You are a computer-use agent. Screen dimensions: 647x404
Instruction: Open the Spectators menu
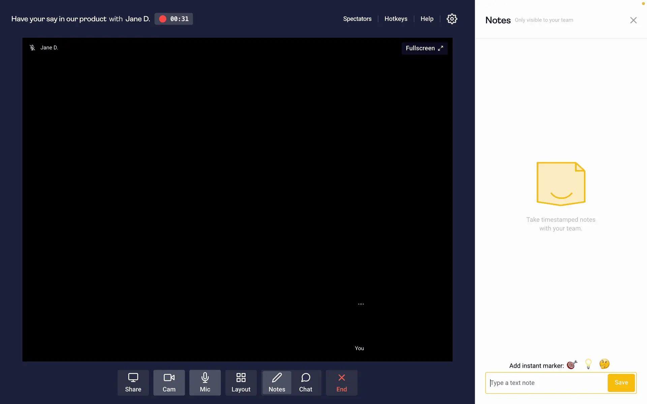click(357, 19)
